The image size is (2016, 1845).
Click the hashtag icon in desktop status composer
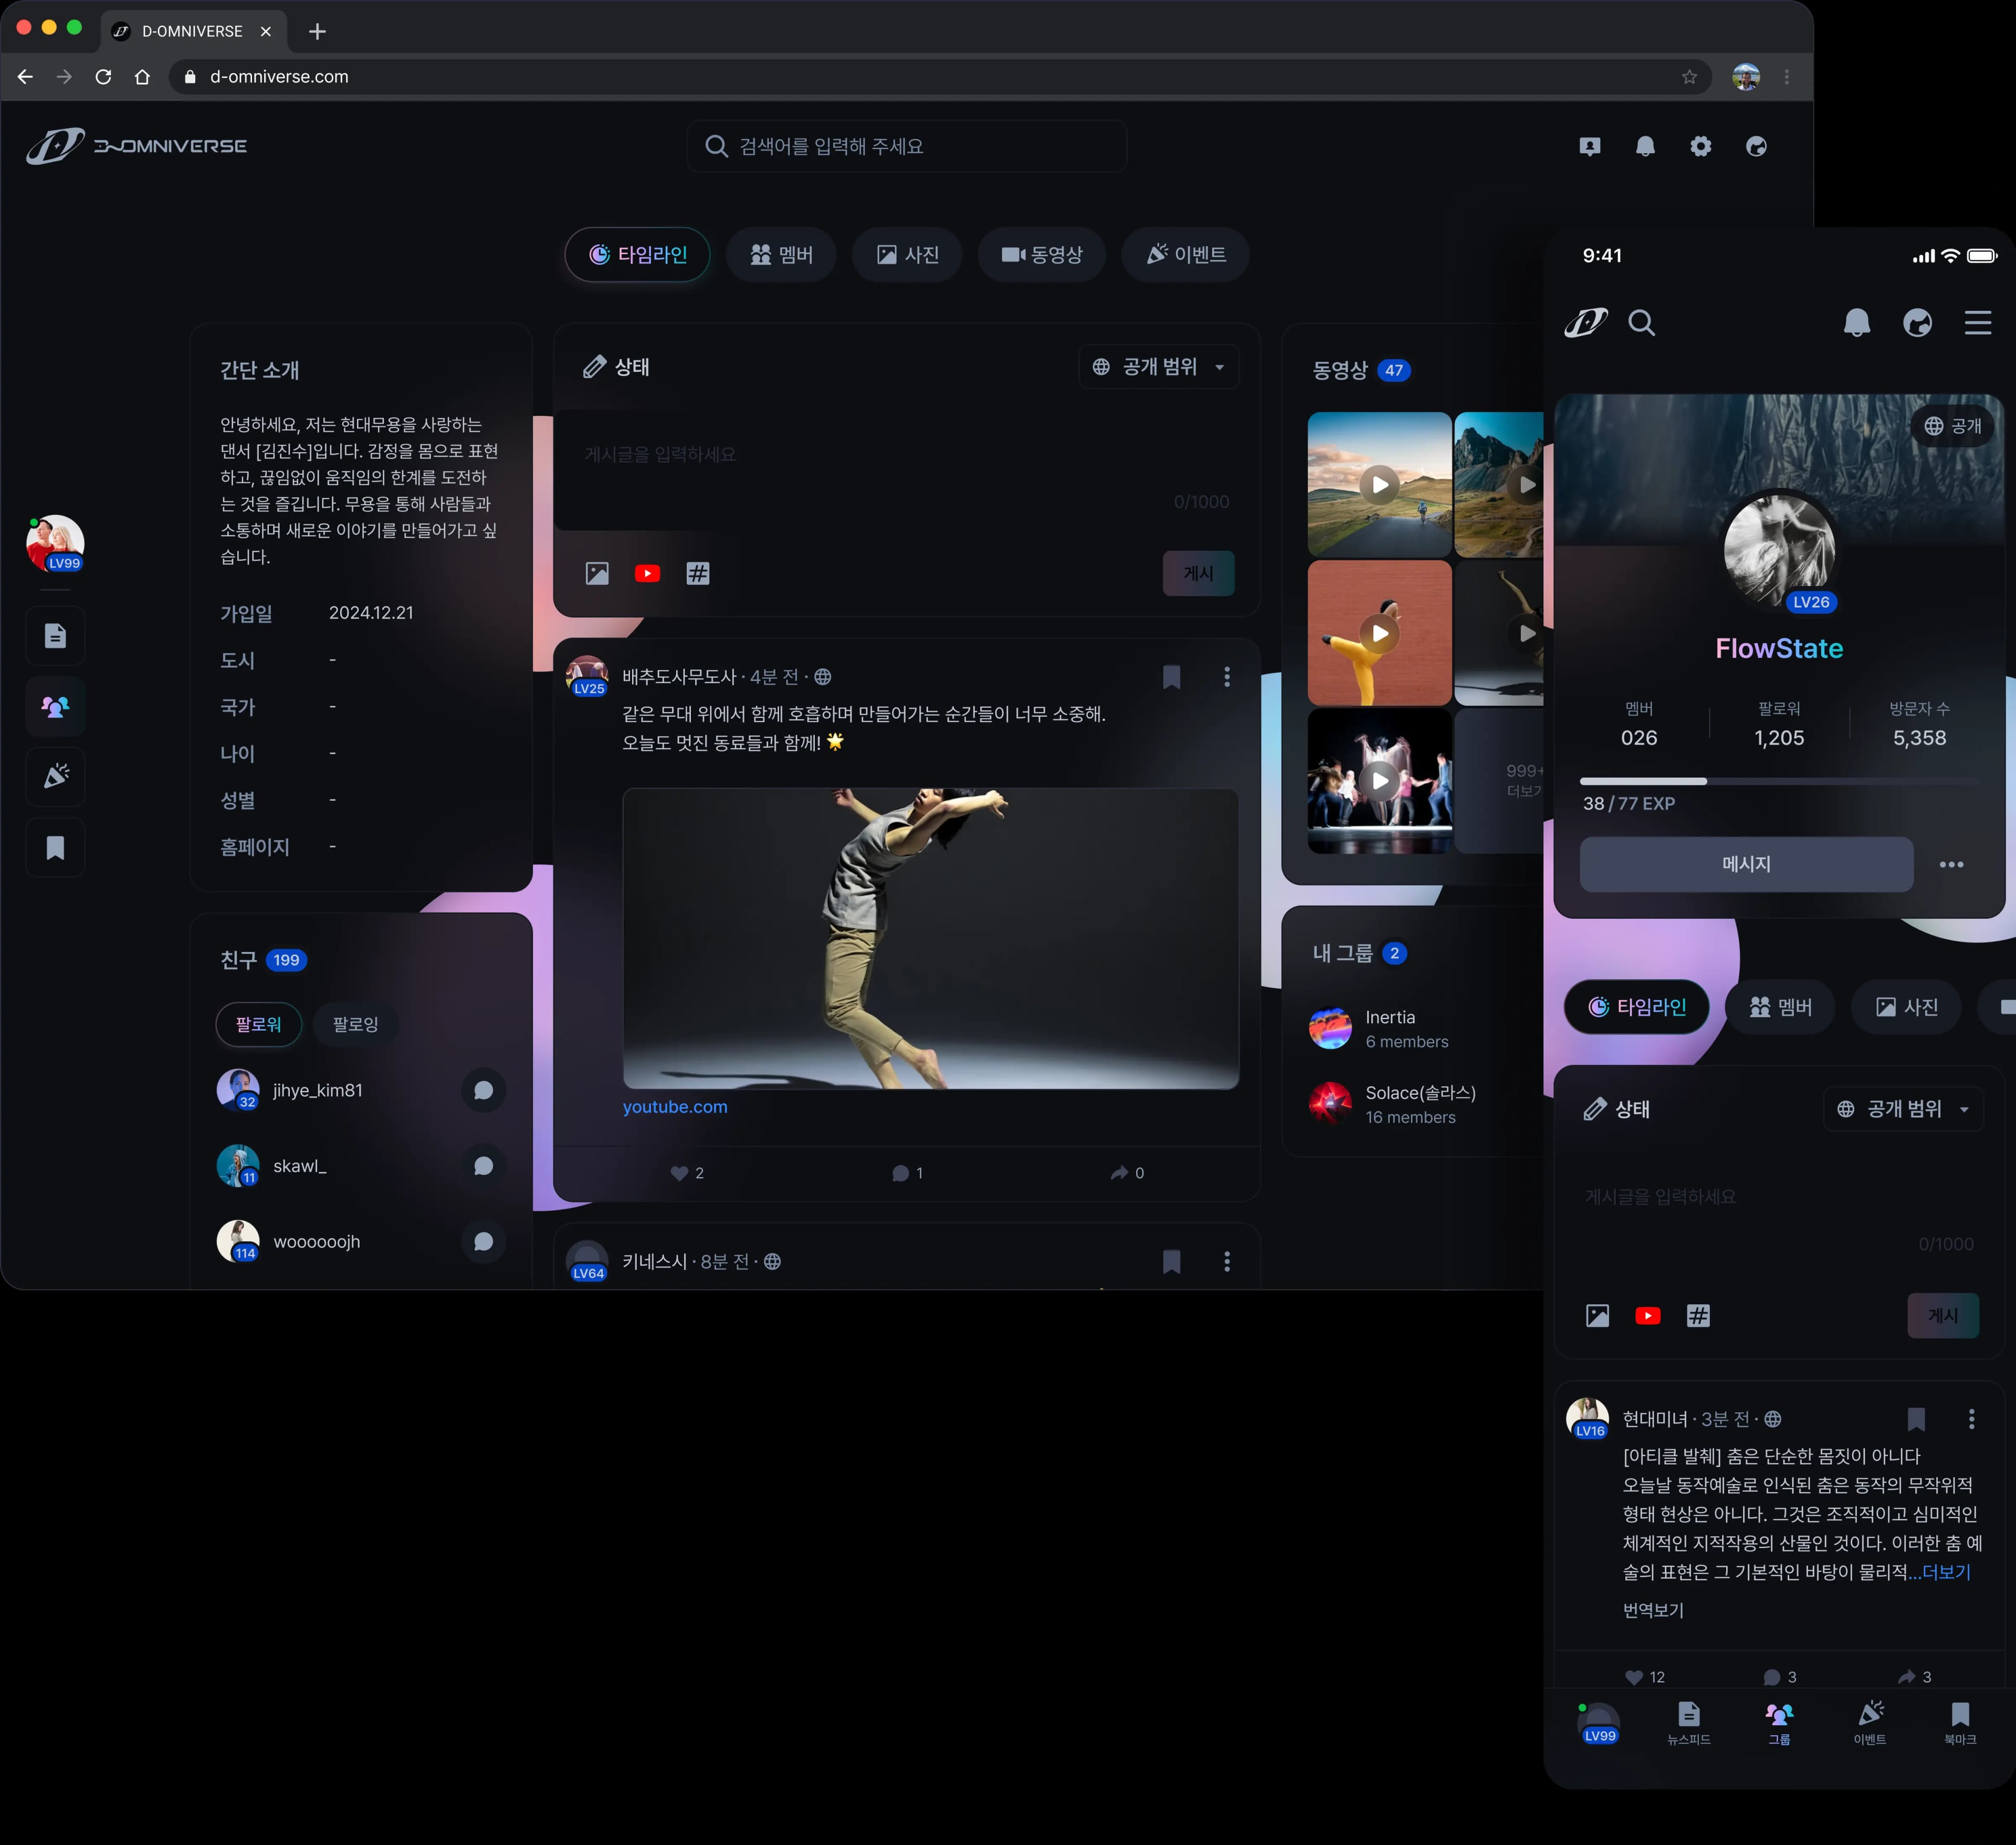point(698,573)
